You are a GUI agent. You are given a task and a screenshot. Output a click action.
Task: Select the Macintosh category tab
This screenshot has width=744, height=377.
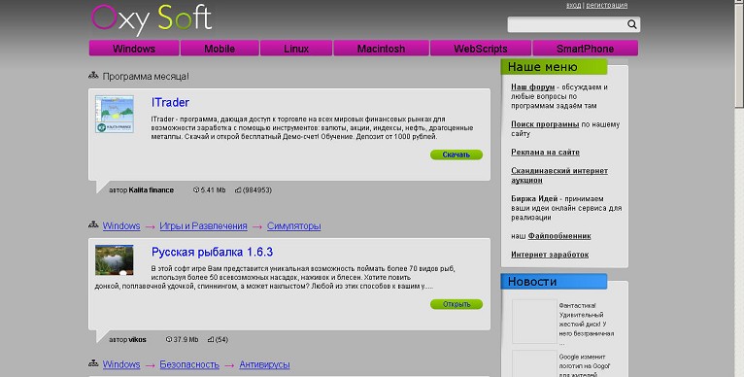(381, 49)
